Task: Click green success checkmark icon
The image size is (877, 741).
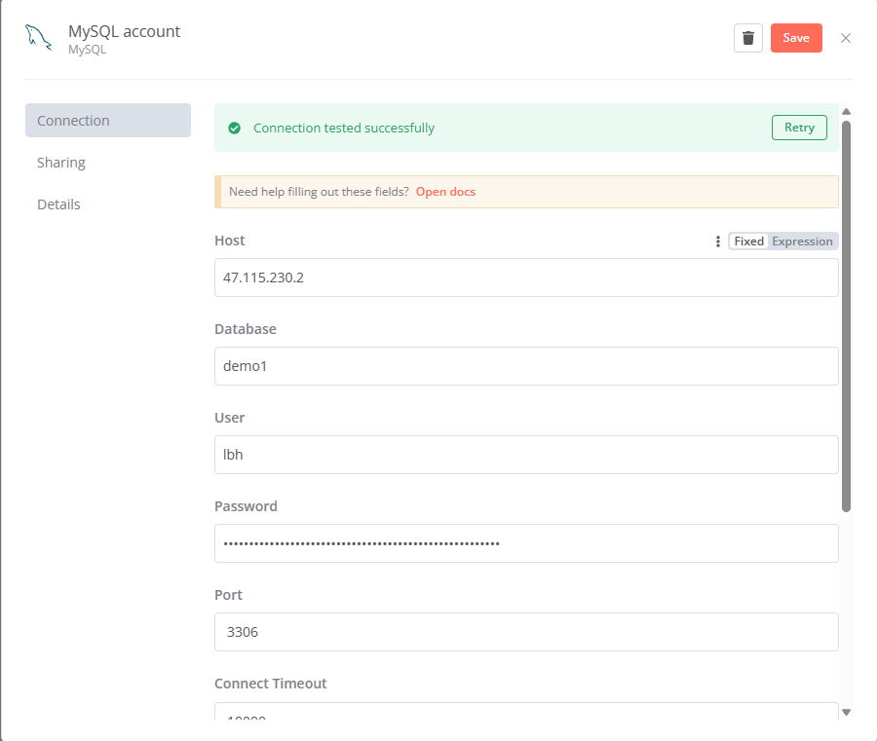Action: pos(234,128)
